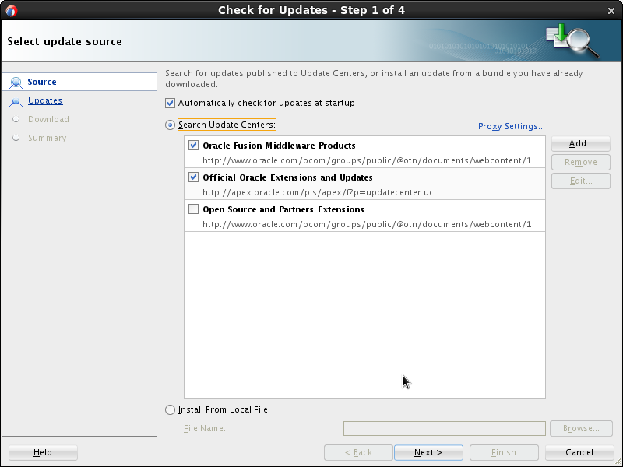The image size is (623, 467).
Task: Click the Add... button
Action: point(580,144)
